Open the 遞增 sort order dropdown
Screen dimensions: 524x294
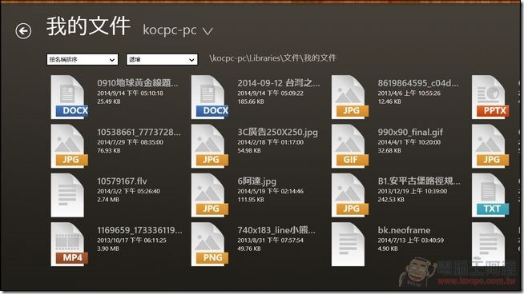point(162,60)
